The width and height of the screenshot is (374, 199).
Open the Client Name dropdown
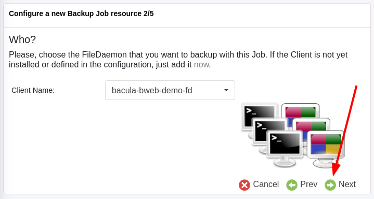170,90
